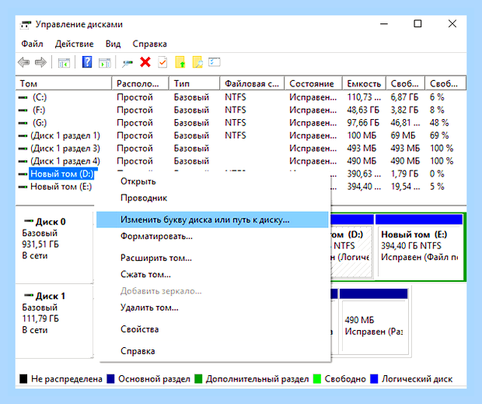Click the drive icon beside Новый том (E:) row

(23, 187)
